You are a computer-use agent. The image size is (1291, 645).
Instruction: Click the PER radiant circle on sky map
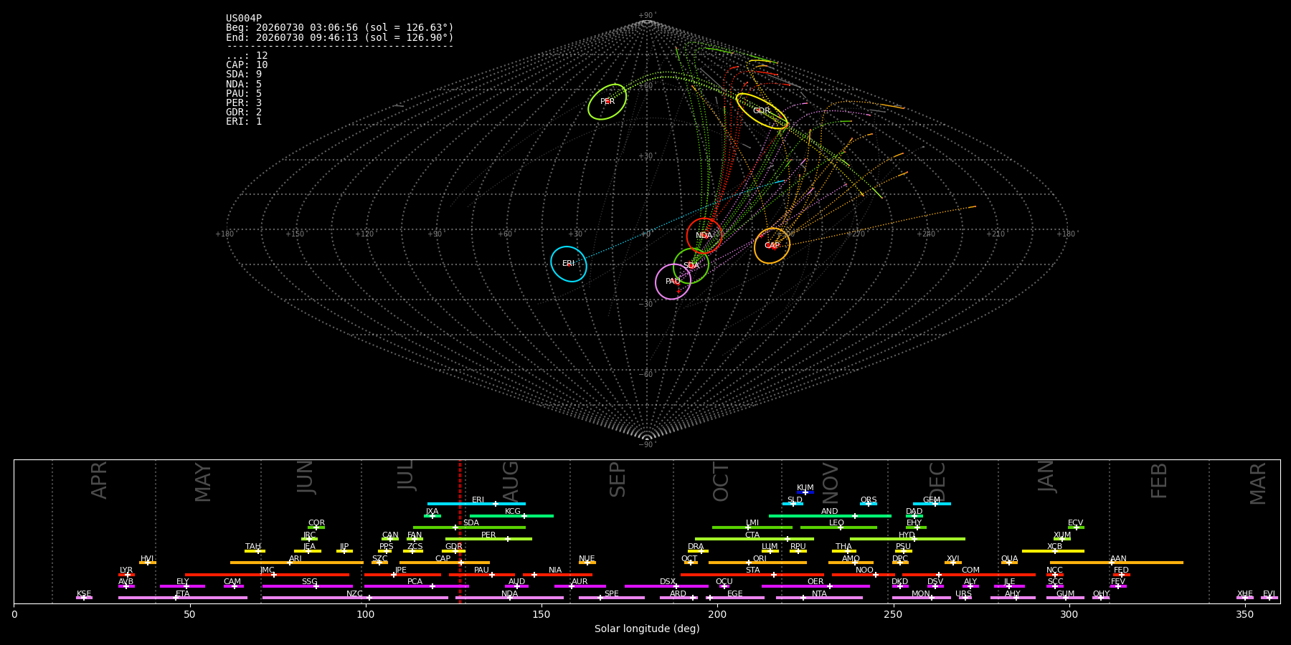click(607, 102)
